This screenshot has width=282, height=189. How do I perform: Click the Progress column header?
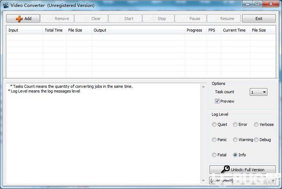click(x=196, y=30)
